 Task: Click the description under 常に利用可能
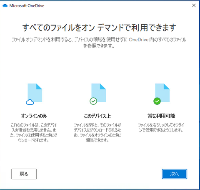pos(161,127)
